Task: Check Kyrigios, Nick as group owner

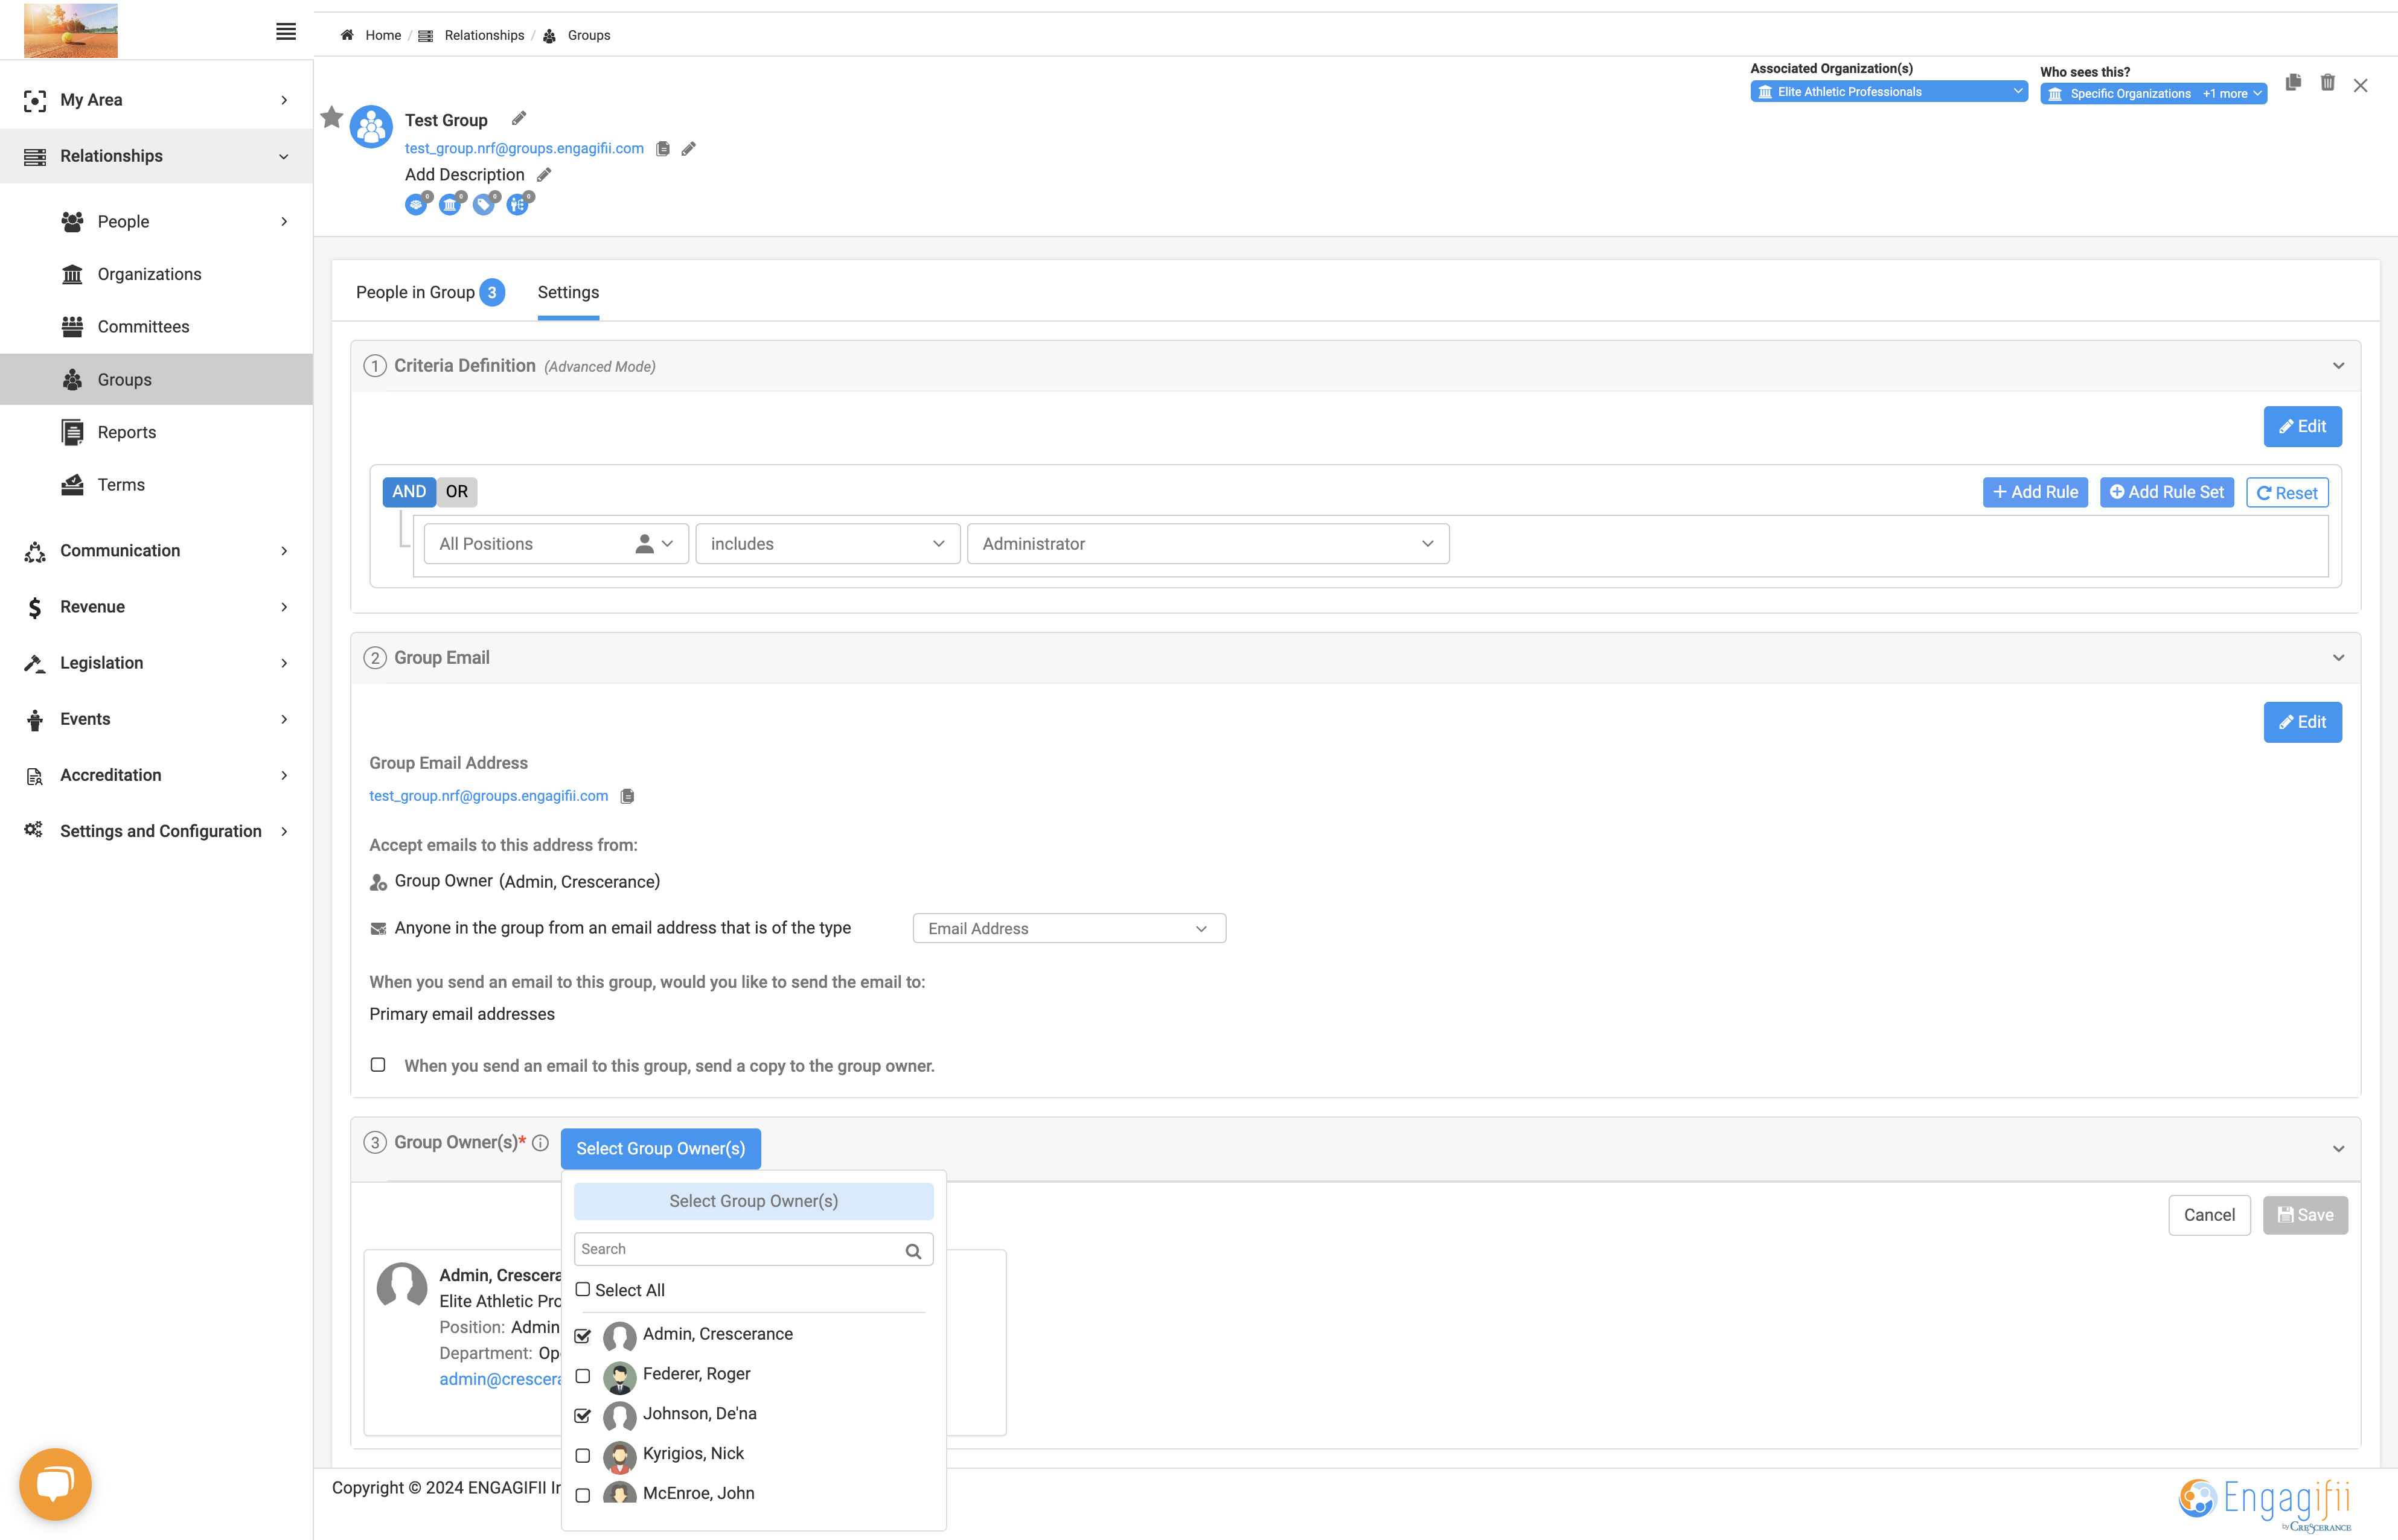Action: tap(582, 1456)
